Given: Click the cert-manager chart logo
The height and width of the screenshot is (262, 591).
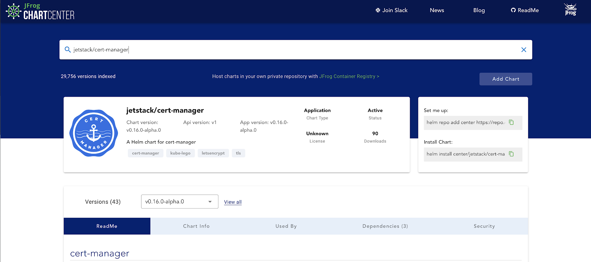Looking at the screenshot, I should coord(94,133).
